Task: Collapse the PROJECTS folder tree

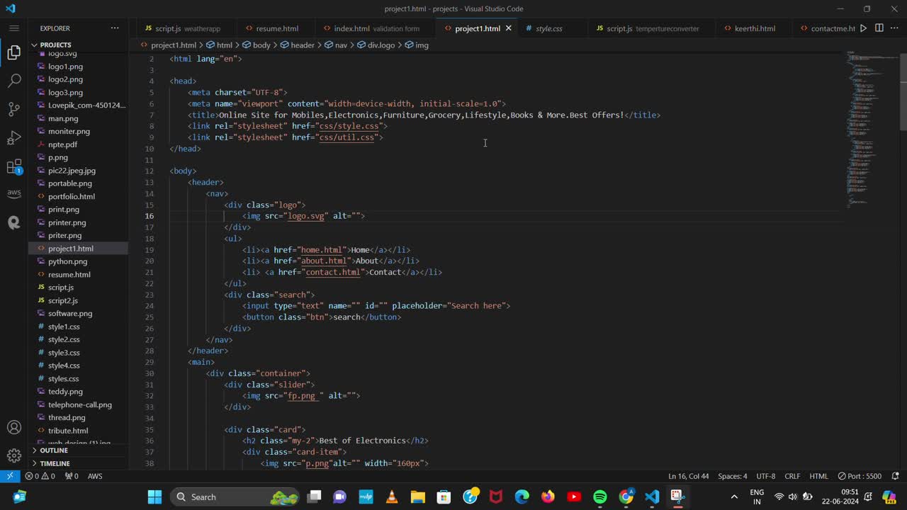Action: click(x=55, y=45)
